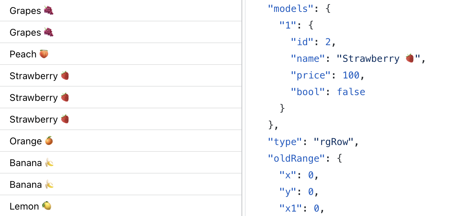Viewport: 470px width, 216px height.
Task: Click the grapes emoji in the topmost Grapes row
Action: [49, 11]
